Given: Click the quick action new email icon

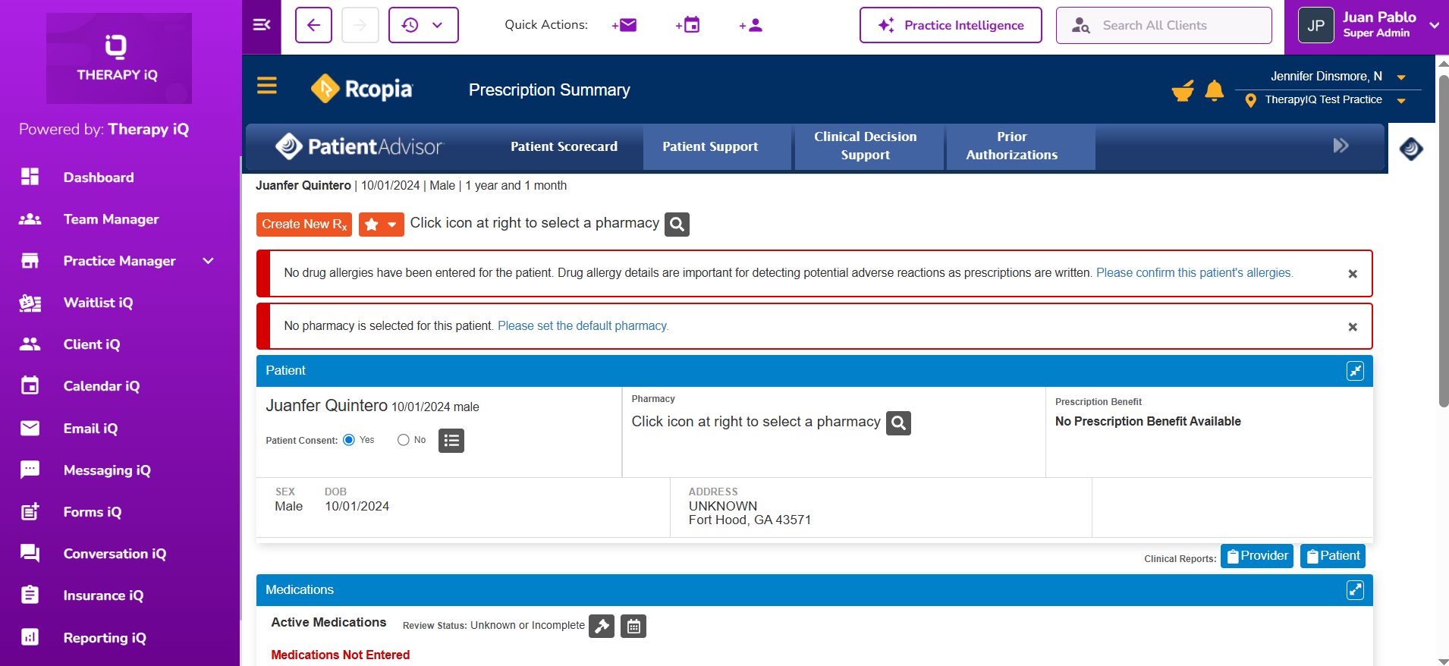Looking at the screenshot, I should tap(624, 25).
